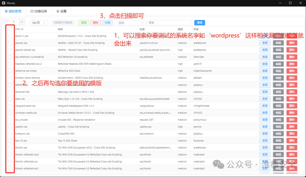Click 查看 for window-name-domxss row
The width and height of the screenshot is (306, 177).
point(265,78)
